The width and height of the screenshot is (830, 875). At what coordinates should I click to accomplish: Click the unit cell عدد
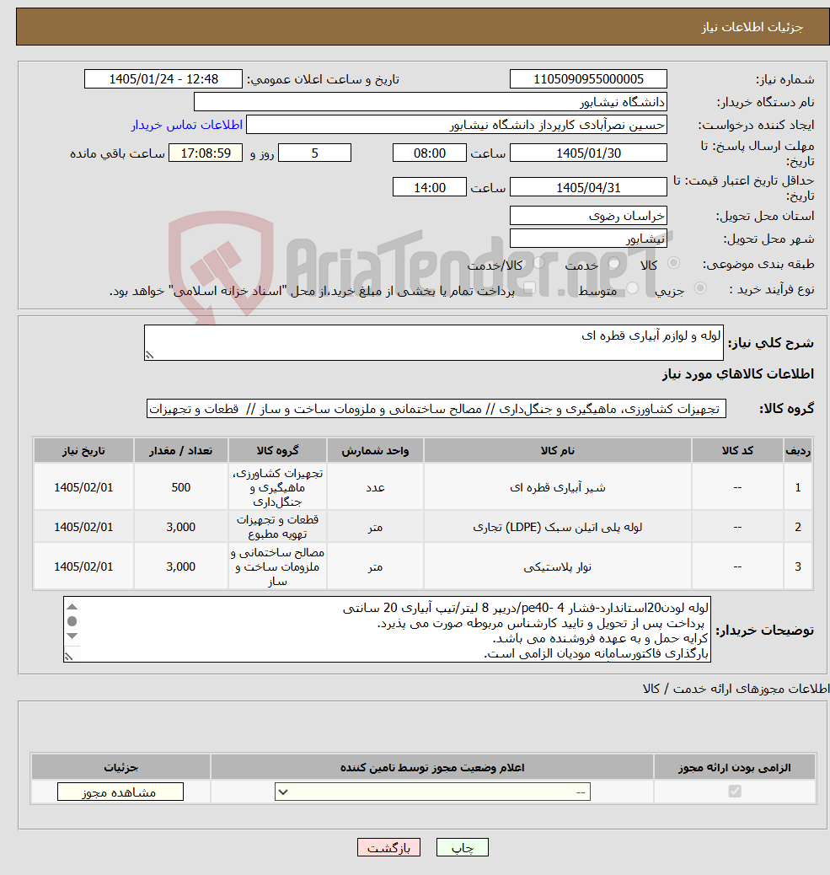pos(376,487)
